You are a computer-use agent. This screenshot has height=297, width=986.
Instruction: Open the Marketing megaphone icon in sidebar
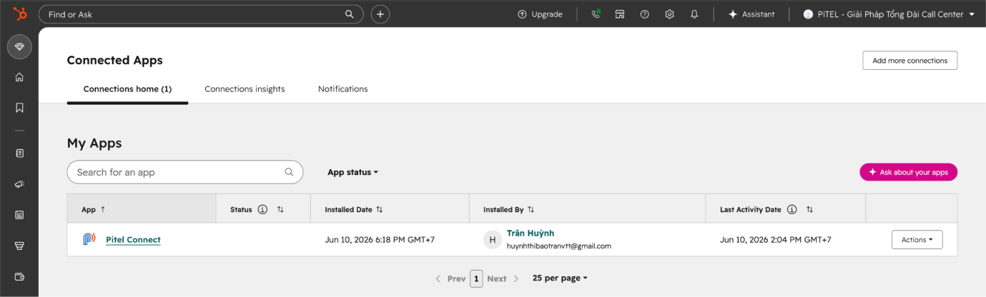(x=19, y=184)
